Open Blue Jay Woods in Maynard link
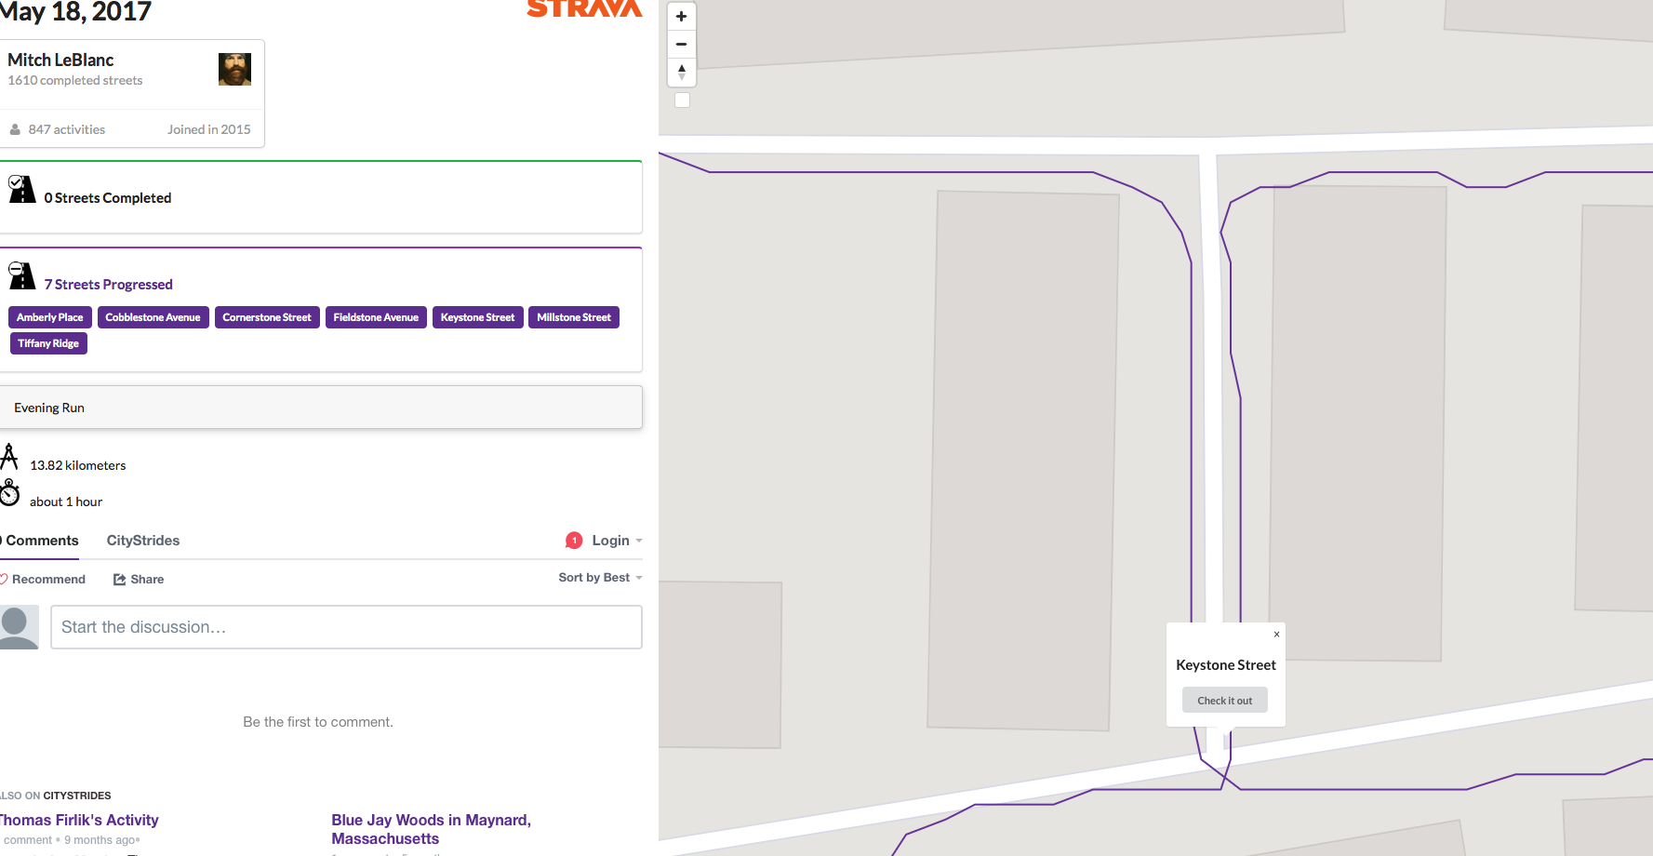Screen dimensions: 1653x856 click(431, 829)
